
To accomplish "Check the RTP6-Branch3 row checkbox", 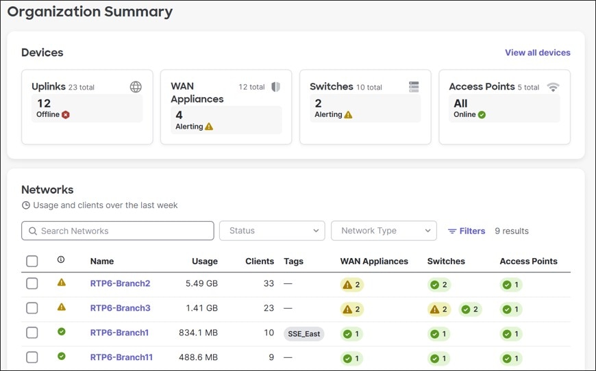I will tap(32, 308).
